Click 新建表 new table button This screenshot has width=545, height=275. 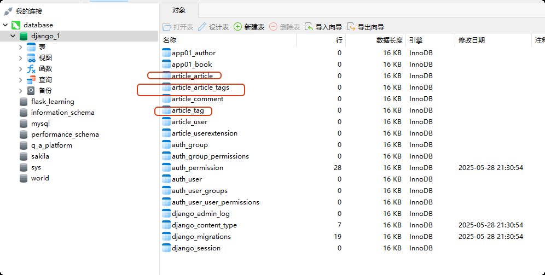point(249,27)
